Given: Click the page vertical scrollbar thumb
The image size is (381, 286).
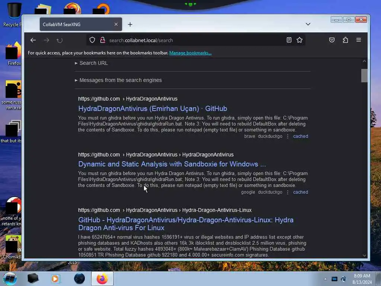Looking at the screenshot, I should [x=364, y=76].
